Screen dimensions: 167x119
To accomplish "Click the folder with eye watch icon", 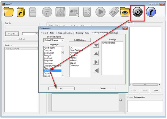I will coord(125,12).
